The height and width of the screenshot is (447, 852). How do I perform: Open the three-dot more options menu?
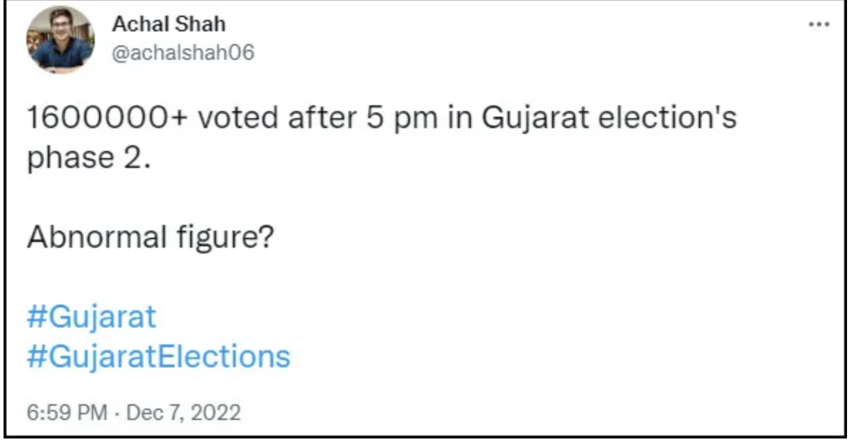tap(819, 23)
